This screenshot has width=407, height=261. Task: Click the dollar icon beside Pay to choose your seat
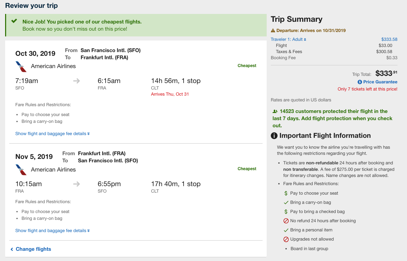pos(286,193)
